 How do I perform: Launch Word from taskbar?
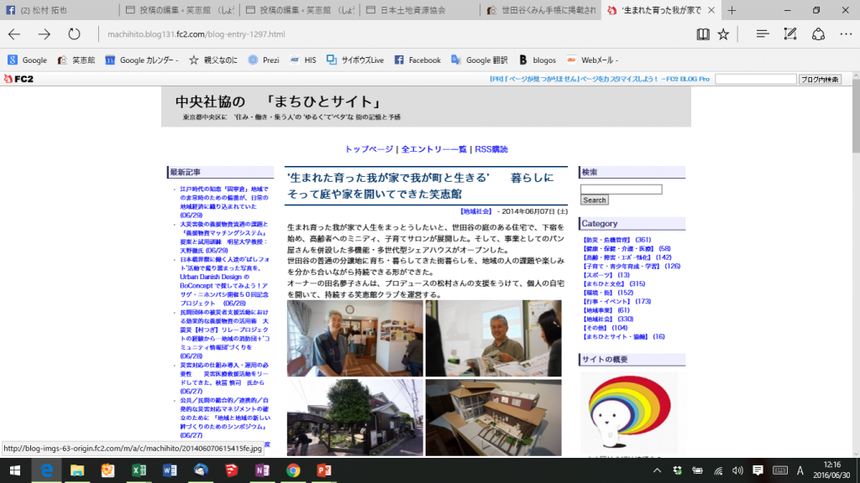(x=170, y=470)
